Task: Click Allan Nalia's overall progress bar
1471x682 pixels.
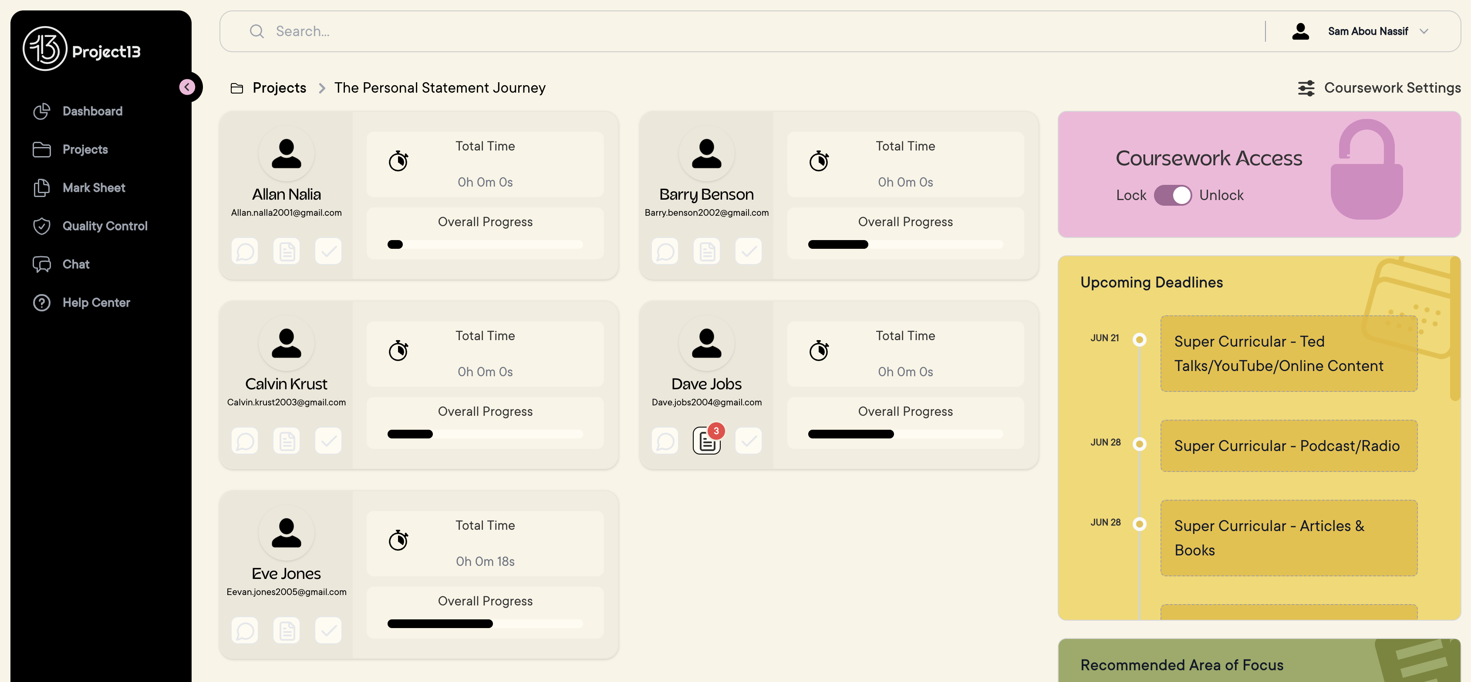Action: click(x=485, y=244)
